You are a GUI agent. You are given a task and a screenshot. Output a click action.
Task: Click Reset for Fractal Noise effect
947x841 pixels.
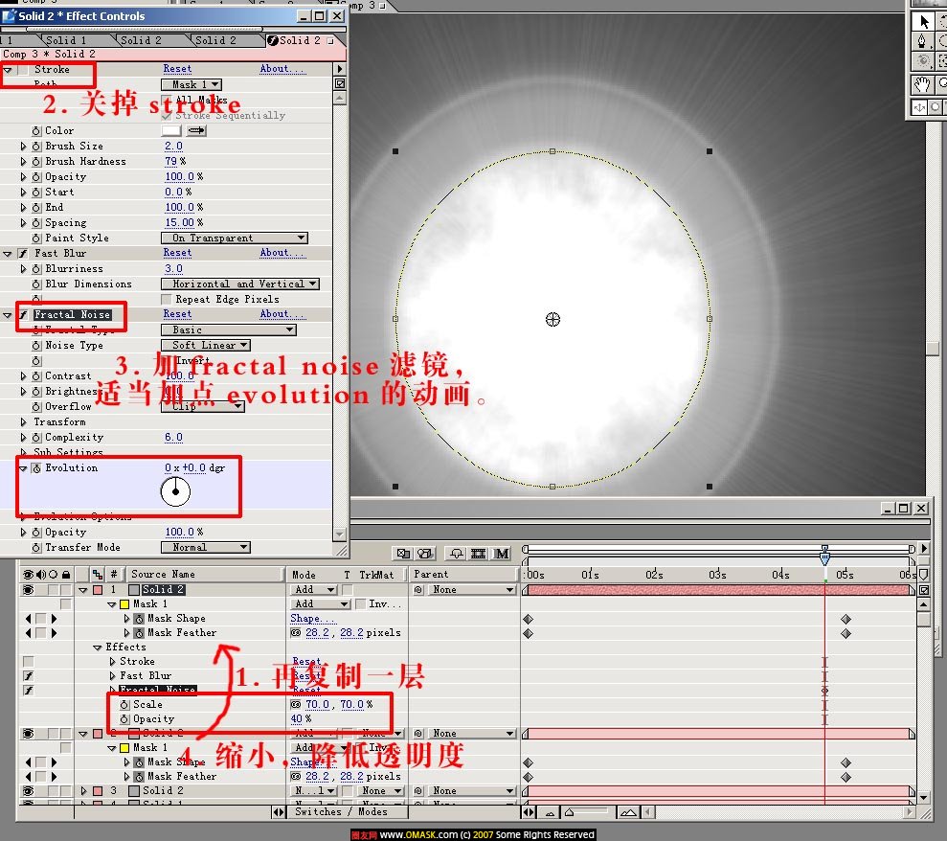pyautogui.click(x=177, y=314)
